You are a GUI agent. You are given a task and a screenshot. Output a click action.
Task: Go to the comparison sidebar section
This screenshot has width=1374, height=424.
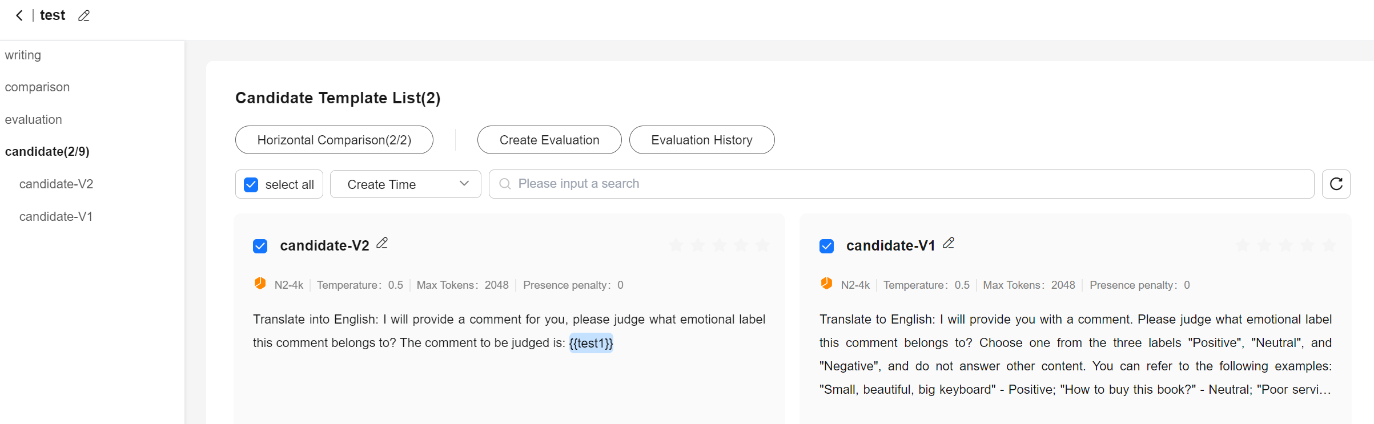(x=37, y=87)
